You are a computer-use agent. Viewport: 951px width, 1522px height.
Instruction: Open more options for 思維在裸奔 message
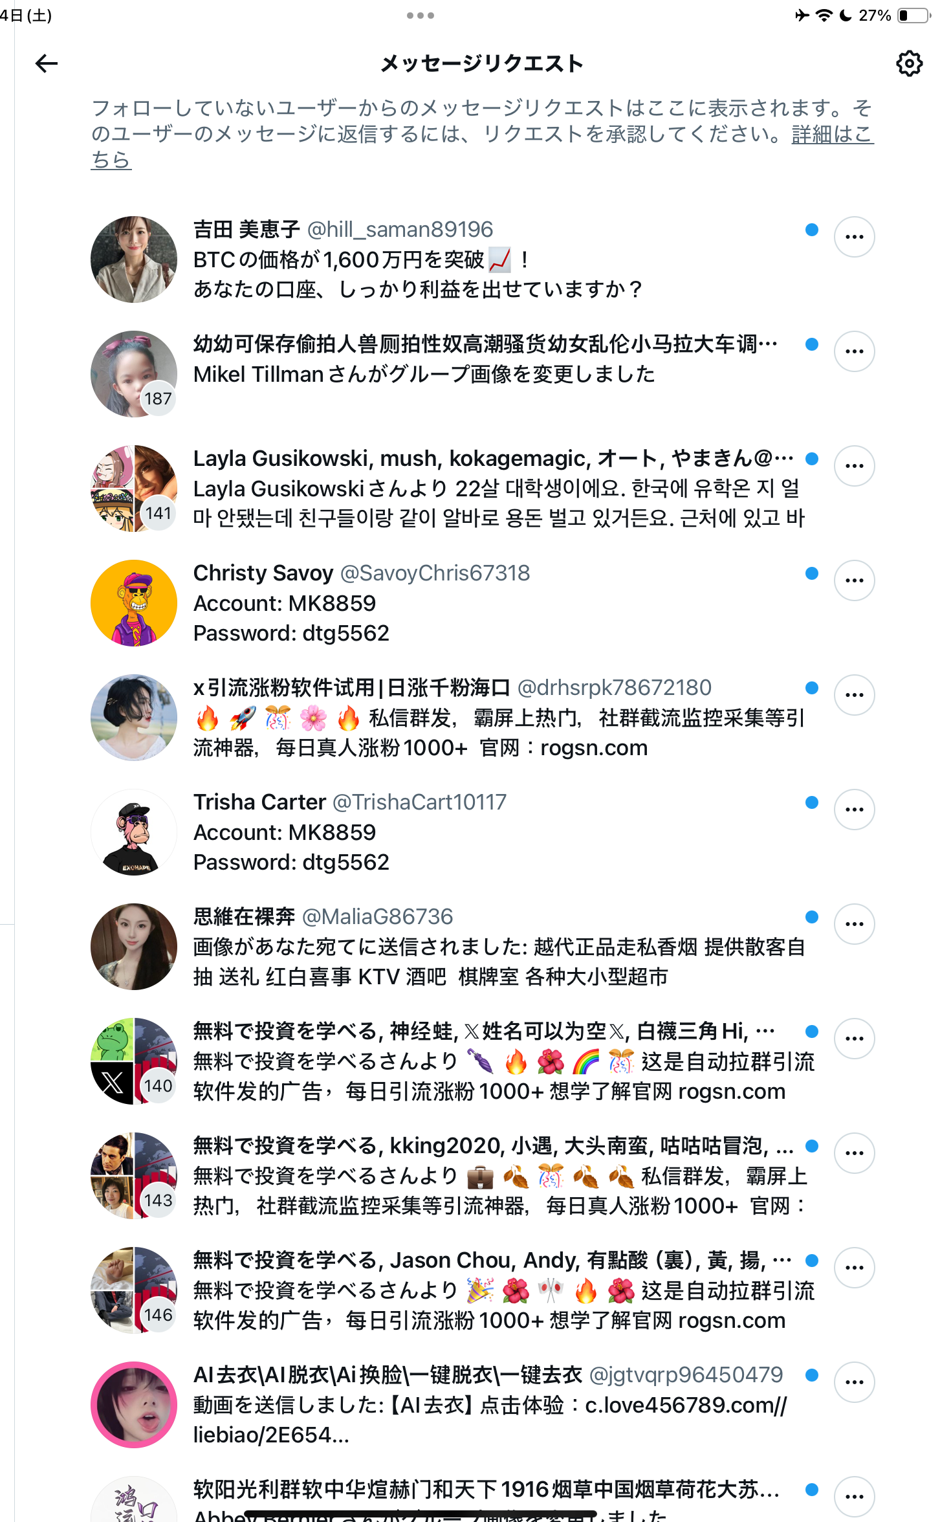pos(854,924)
